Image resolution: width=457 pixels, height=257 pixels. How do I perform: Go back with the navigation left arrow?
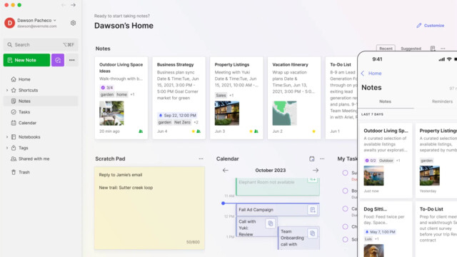tap(64, 5)
